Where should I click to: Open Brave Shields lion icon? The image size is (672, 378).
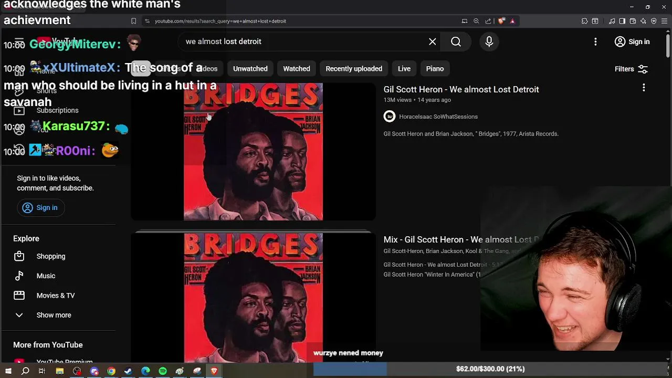tap(501, 21)
